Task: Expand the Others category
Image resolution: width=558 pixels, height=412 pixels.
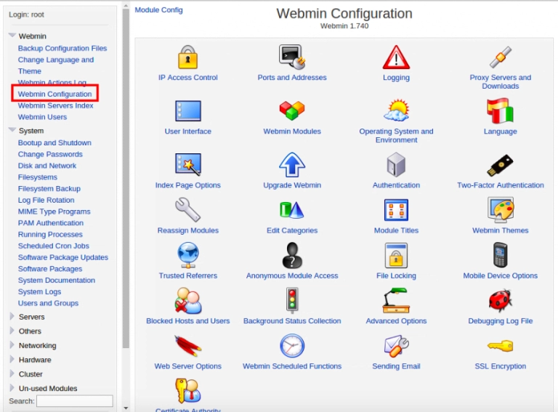Action: (x=12, y=331)
